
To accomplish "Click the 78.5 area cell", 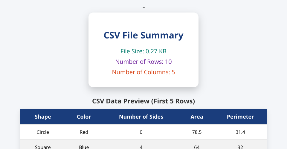I will click(x=197, y=132).
